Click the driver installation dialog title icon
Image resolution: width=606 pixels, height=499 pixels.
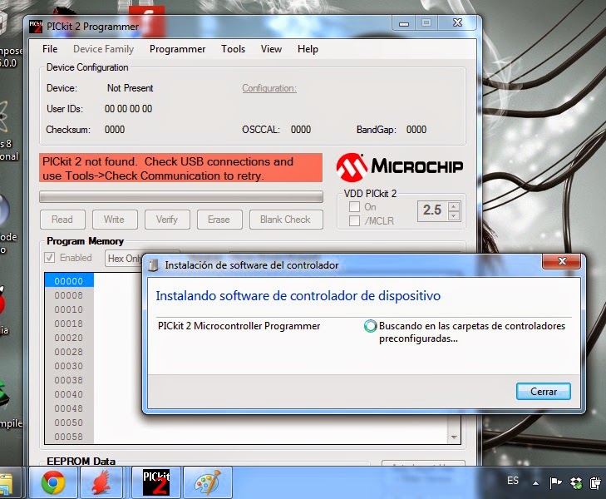point(154,265)
